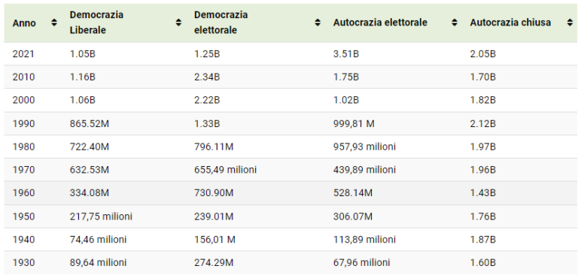The image size is (578, 275).
Task: Click 1.87B value in 1940 row
Action: [482, 240]
